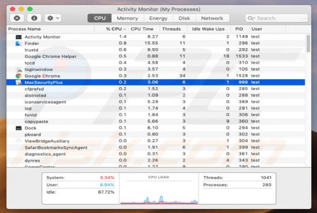Click the Idle 87.72% value

point(106,192)
